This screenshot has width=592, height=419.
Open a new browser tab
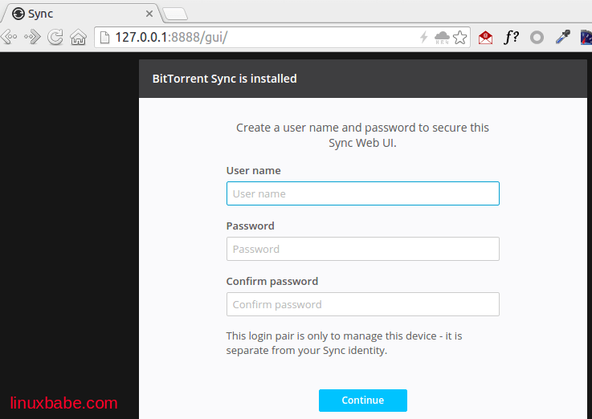click(175, 14)
